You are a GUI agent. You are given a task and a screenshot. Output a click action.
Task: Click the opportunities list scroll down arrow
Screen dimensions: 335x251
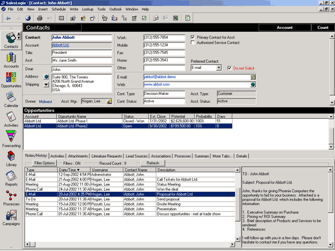(331, 147)
